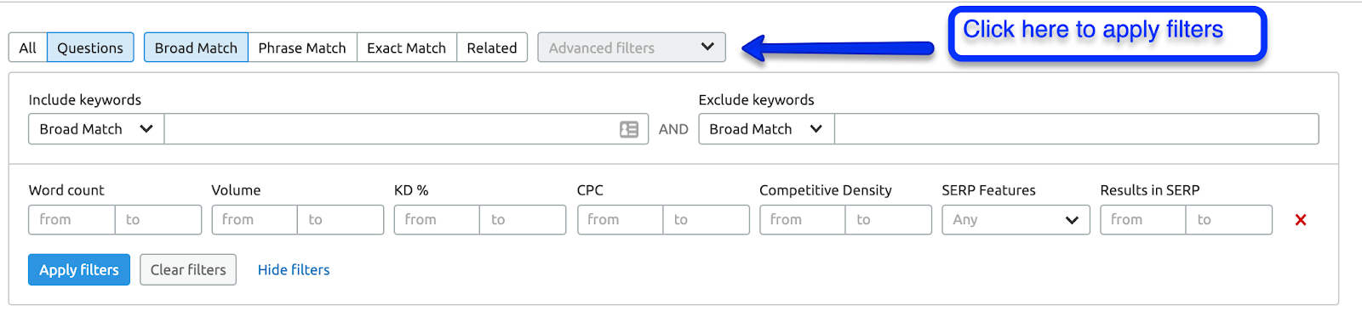Click the Word count from field
Image resolution: width=1362 pixels, height=328 pixels.
coord(72,220)
